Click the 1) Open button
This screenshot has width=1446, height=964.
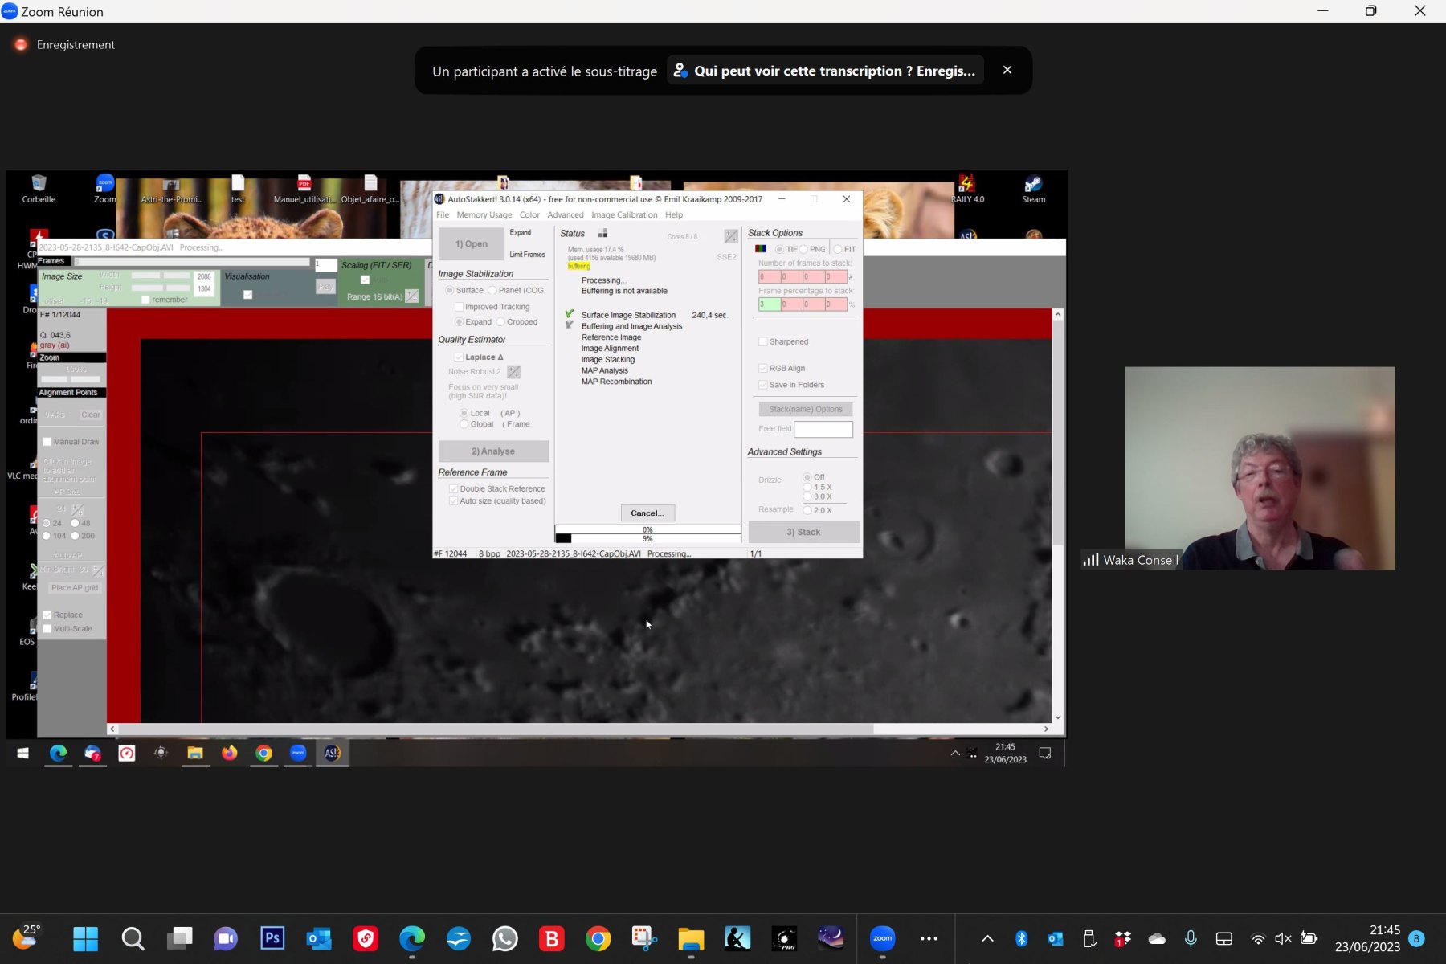[x=472, y=244]
